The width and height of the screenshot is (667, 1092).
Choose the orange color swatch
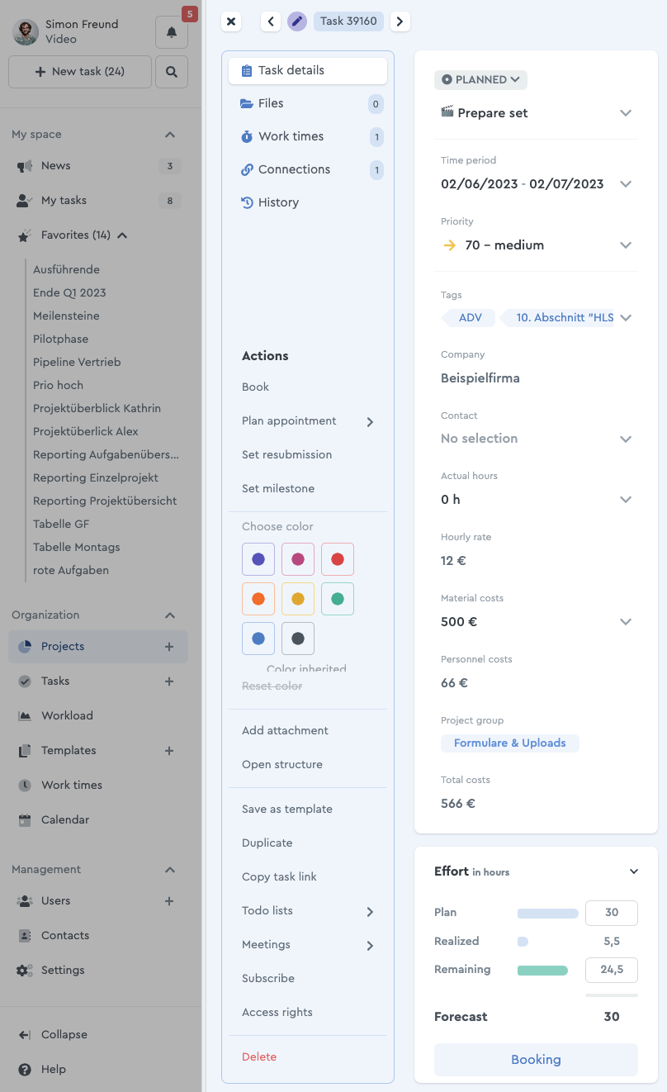pyautogui.click(x=258, y=599)
